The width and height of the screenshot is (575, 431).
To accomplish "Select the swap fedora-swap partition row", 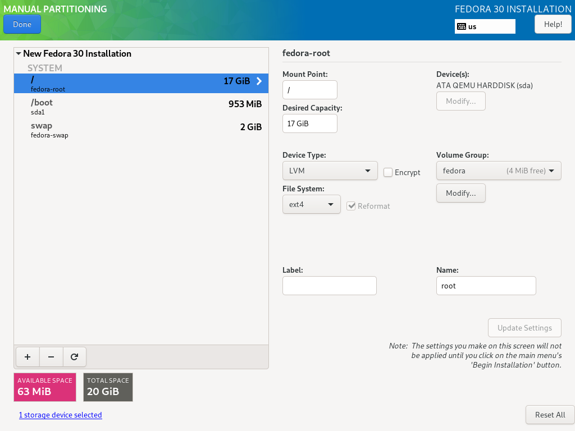I will pyautogui.click(x=141, y=130).
